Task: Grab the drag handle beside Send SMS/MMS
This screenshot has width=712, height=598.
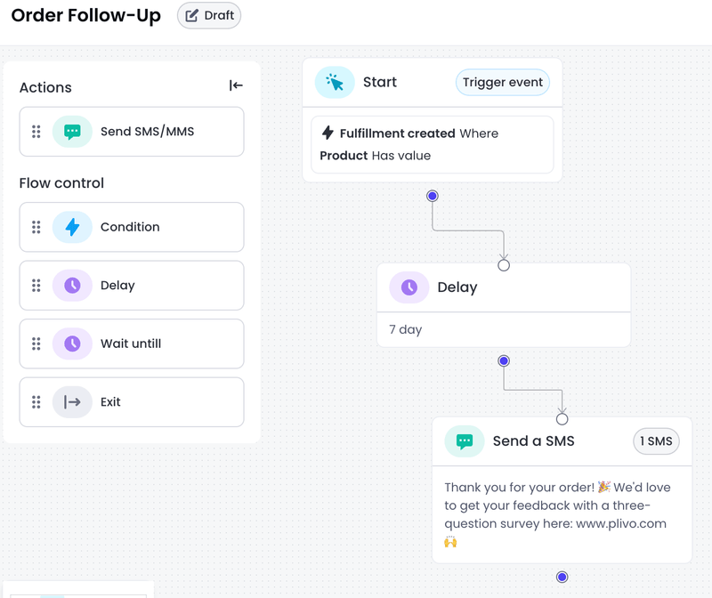Action: tap(36, 132)
